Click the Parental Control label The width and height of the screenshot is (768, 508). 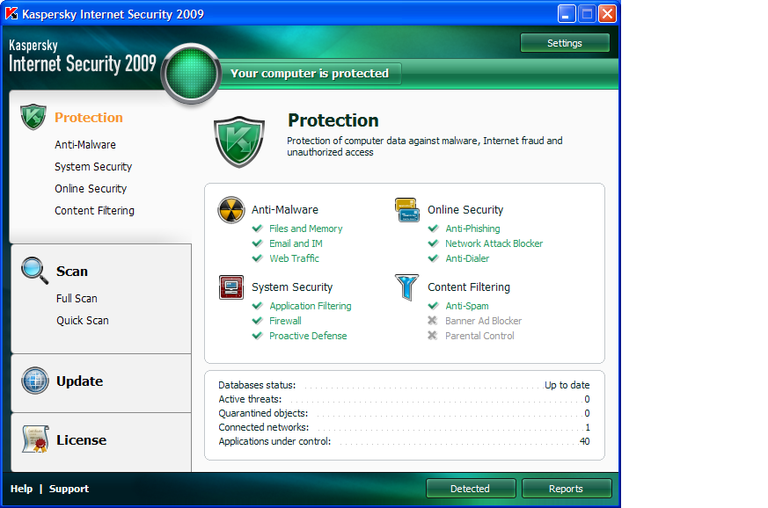pos(479,336)
